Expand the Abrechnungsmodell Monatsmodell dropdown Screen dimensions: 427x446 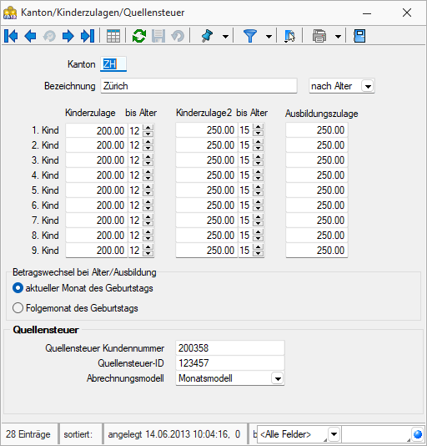[278, 378]
